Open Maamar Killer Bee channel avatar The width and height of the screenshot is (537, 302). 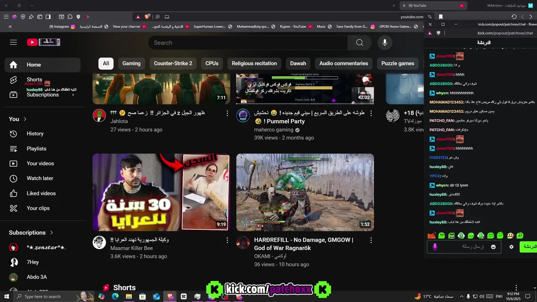99,242
